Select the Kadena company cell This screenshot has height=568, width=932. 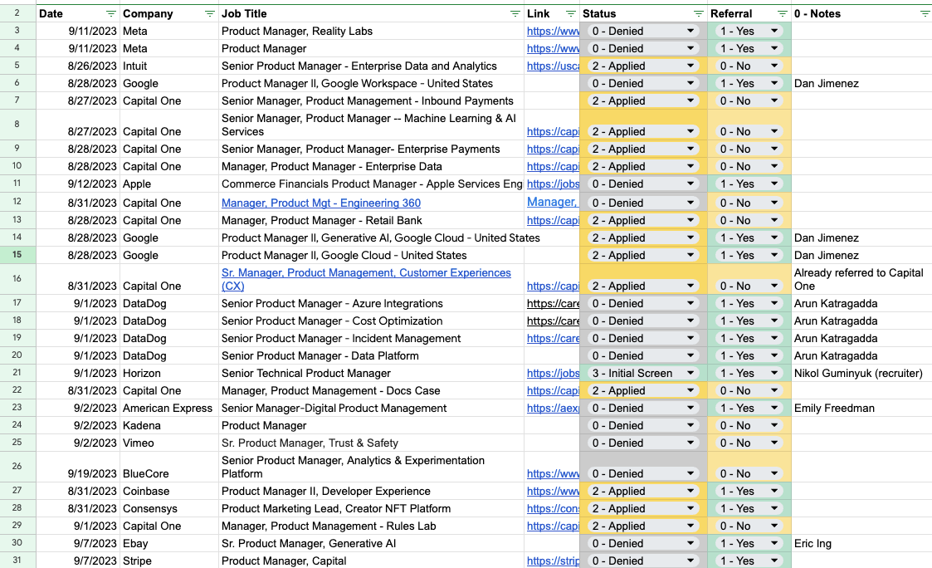[x=168, y=426]
